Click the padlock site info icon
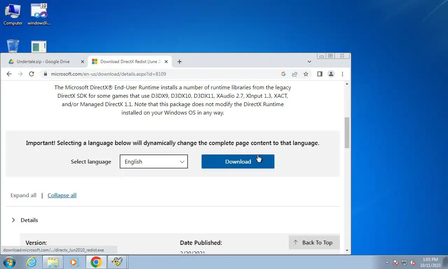The width and height of the screenshot is (448, 269). (x=45, y=74)
